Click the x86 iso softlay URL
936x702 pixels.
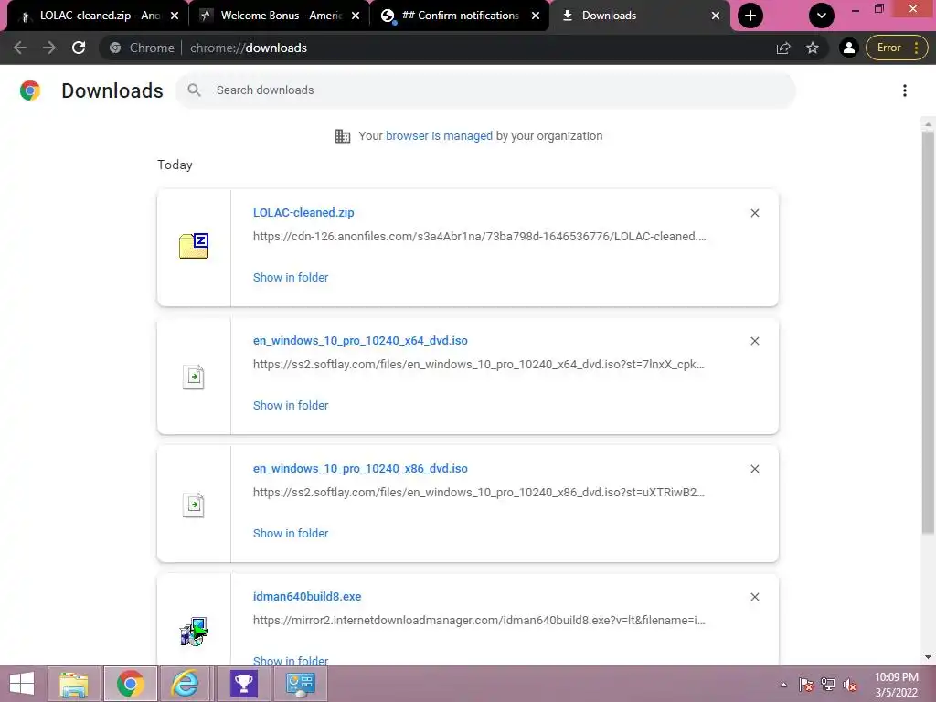479,493
